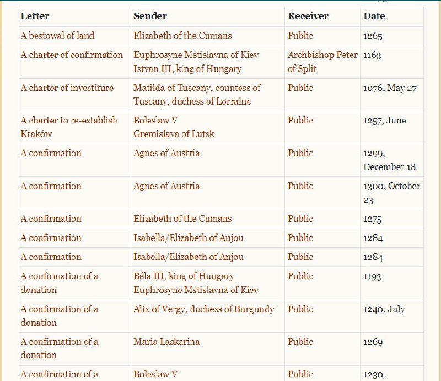
Task: Click Public receiver in the 1265 row
Action: (x=300, y=36)
